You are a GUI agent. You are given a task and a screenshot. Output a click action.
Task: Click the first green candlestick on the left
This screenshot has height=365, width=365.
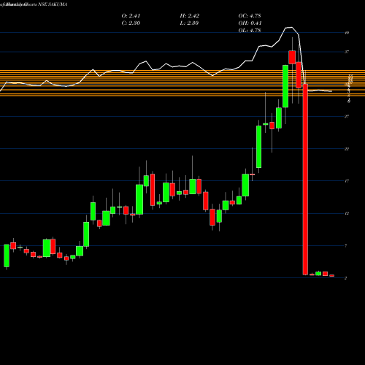pyautogui.click(x=7, y=255)
